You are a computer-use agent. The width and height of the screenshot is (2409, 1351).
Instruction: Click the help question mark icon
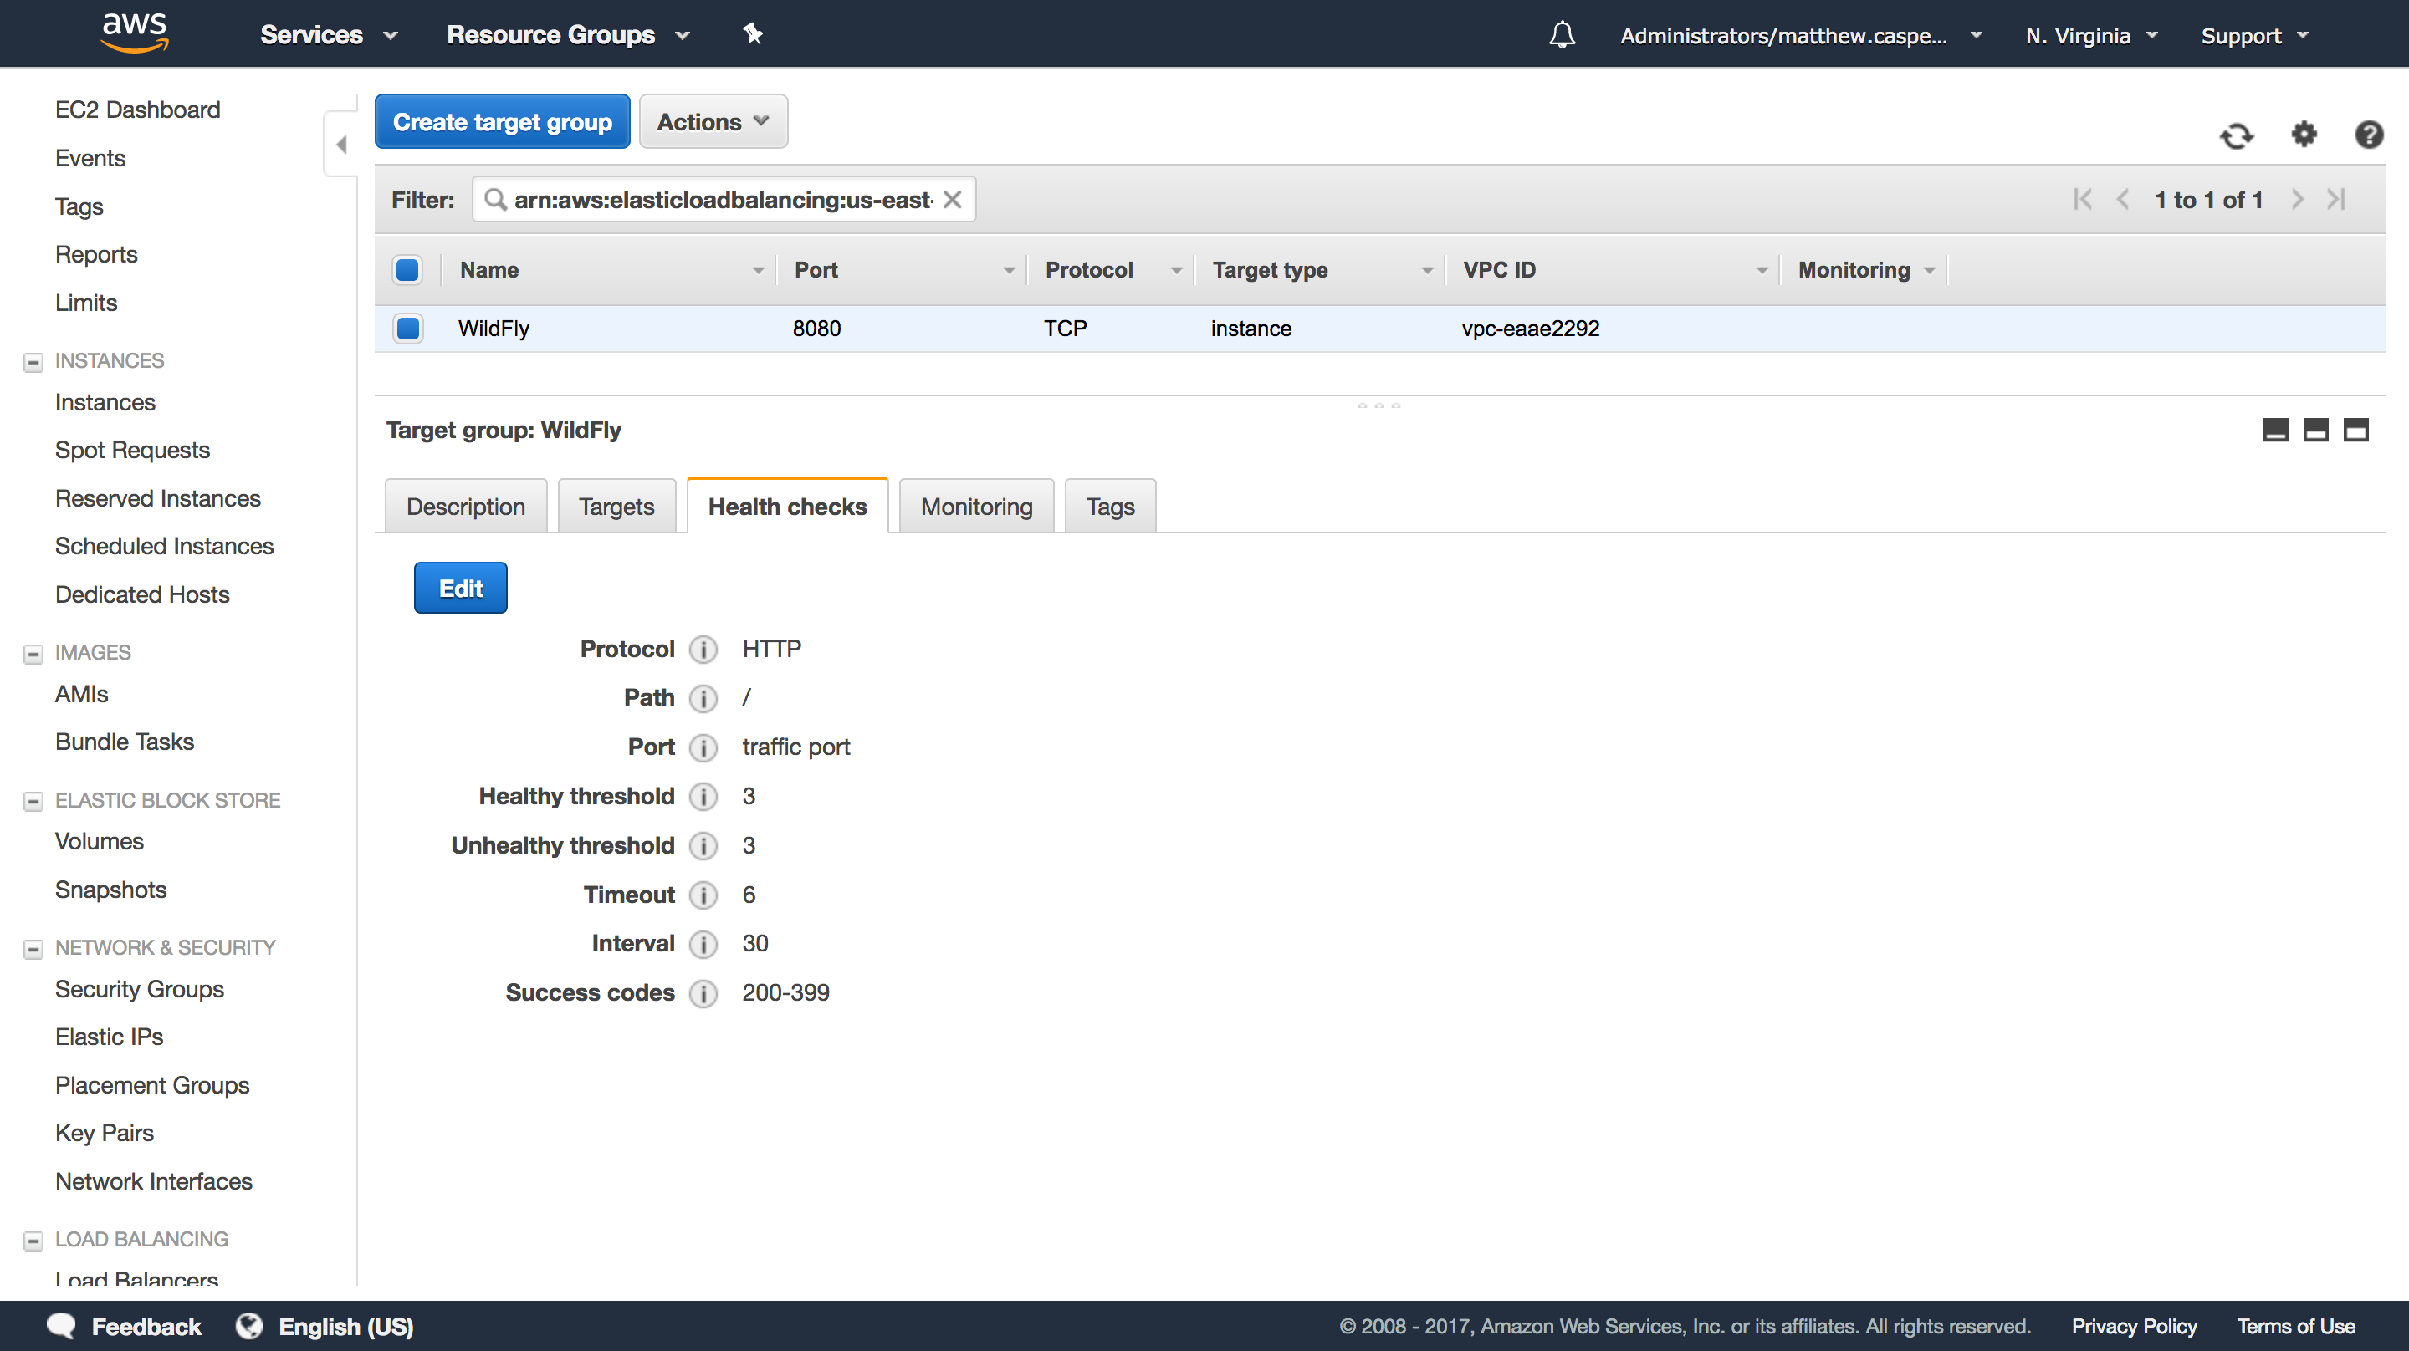[2370, 134]
